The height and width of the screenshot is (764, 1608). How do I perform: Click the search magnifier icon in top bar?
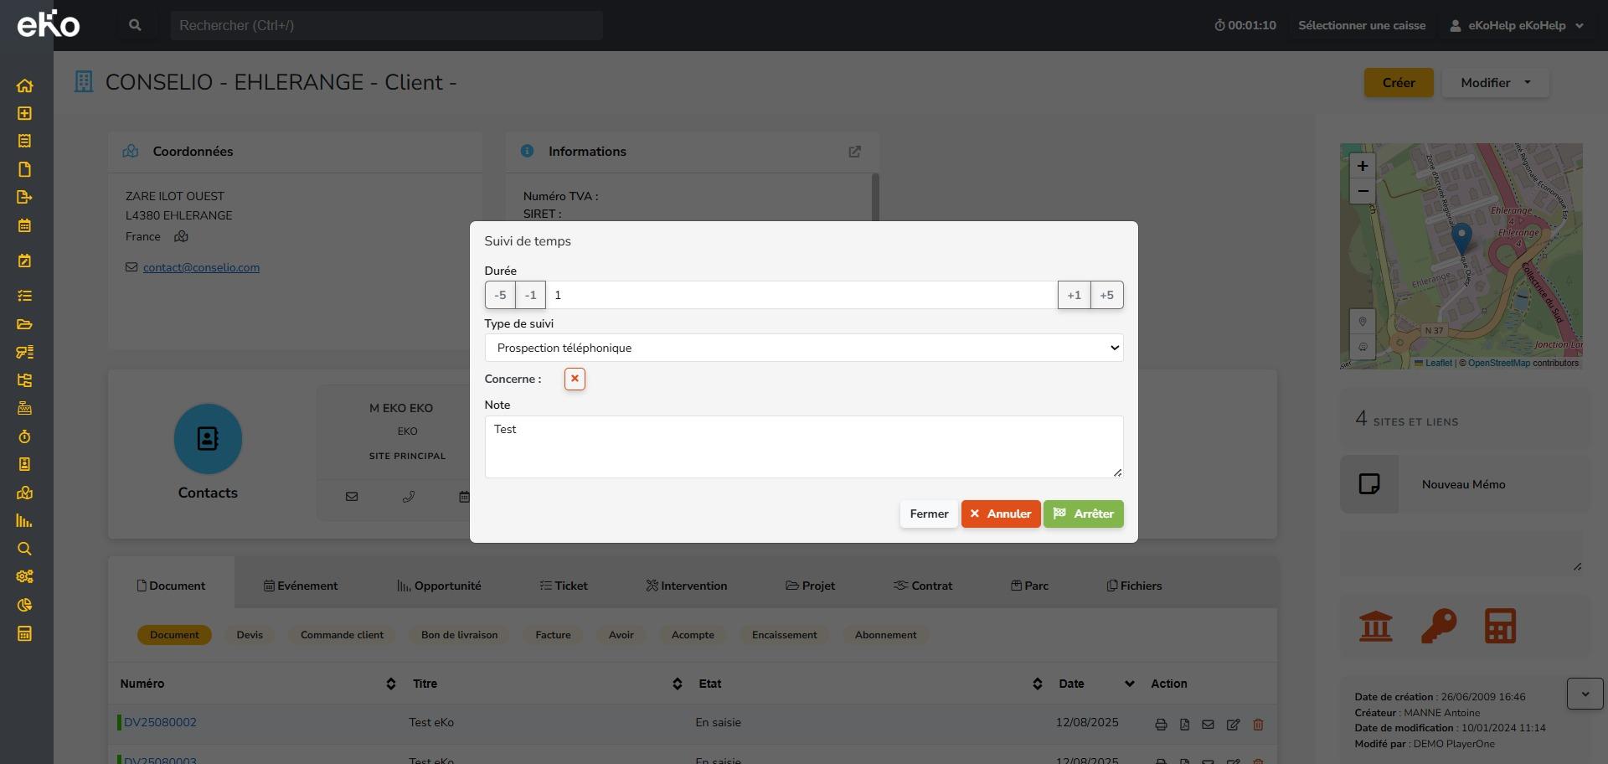(x=135, y=25)
